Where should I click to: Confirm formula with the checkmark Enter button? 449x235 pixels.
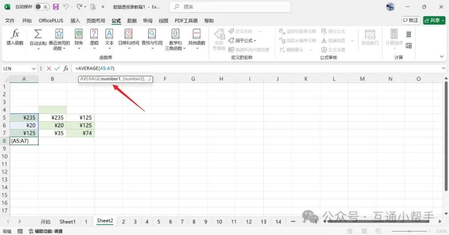[57, 68]
